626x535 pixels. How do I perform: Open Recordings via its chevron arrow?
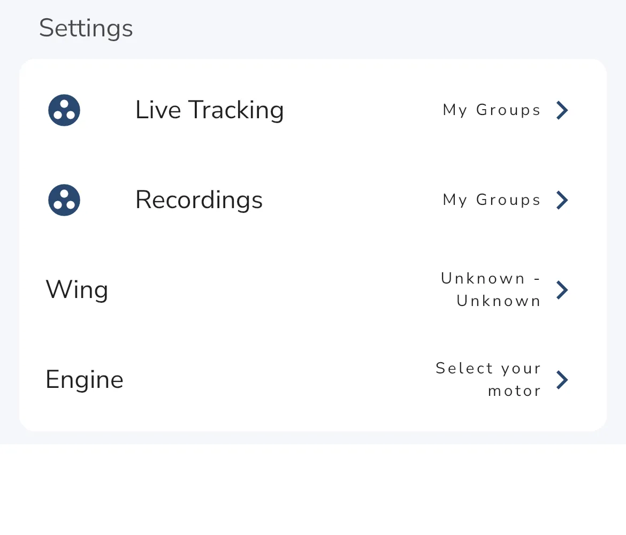click(x=562, y=200)
